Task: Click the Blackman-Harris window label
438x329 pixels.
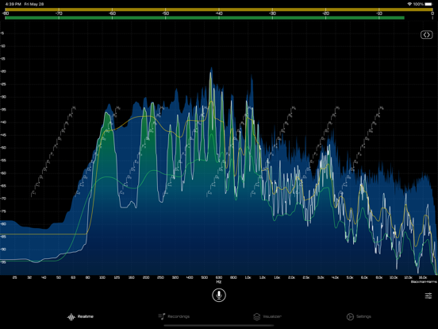Action: click(424, 282)
